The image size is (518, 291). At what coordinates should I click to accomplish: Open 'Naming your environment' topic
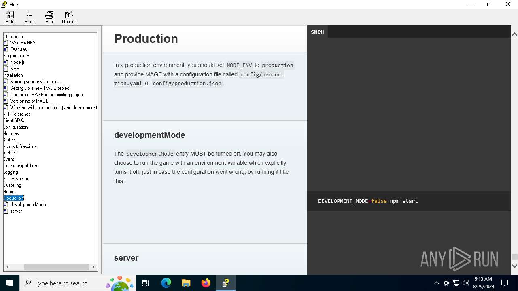pyautogui.click(x=34, y=82)
